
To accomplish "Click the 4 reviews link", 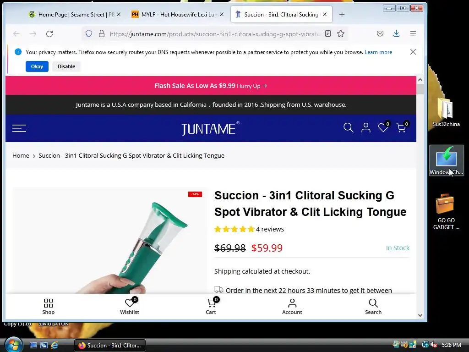I will coord(270,229).
